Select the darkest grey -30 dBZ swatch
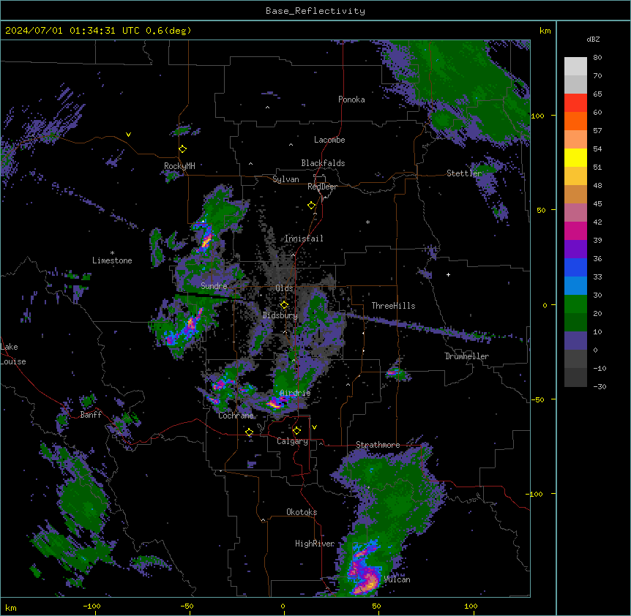 pyautogui.click(x=575, y=378)
